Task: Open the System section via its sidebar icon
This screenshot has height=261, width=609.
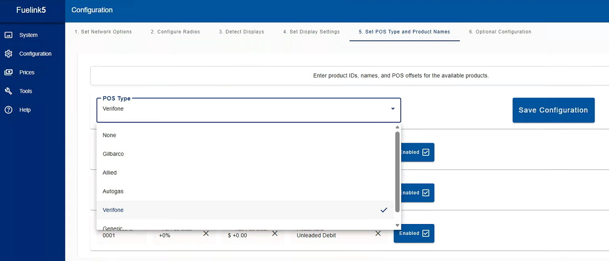Action: 8,35
